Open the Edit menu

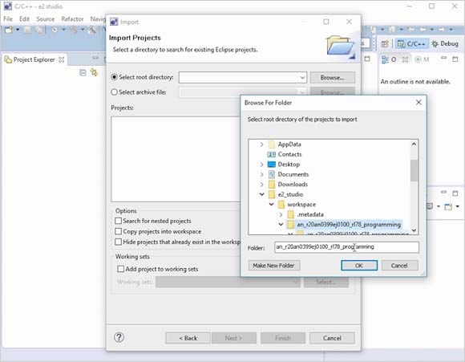coord(24,19)
